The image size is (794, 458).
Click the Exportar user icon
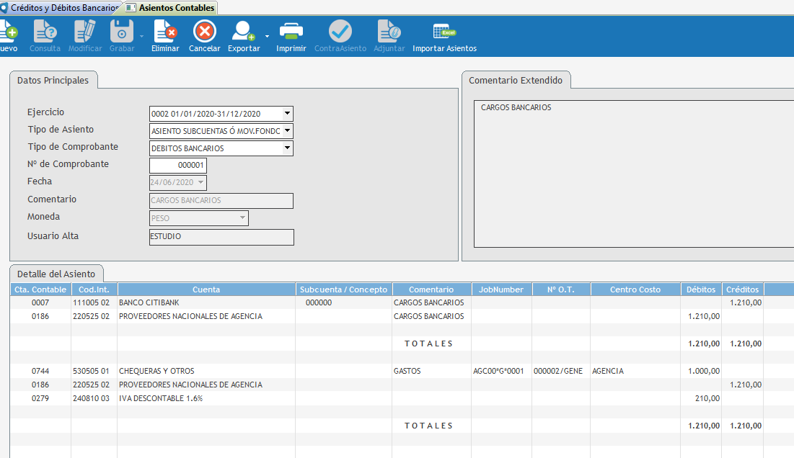[x=242, y=32]
